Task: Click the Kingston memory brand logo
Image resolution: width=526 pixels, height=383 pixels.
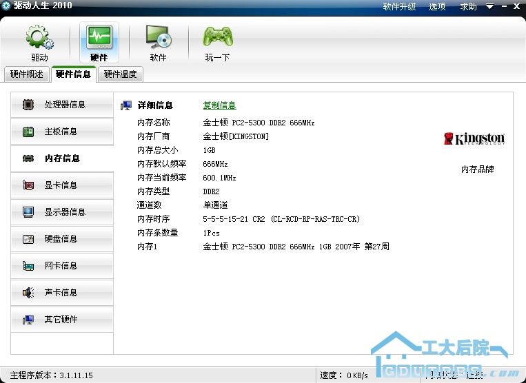Action: pyautogui.click(x=474, y=139)
